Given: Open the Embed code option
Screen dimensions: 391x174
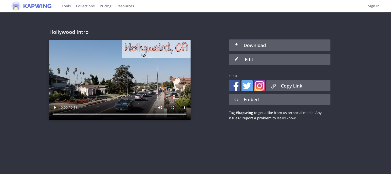Looking at the screenshot, I should 280,100.
